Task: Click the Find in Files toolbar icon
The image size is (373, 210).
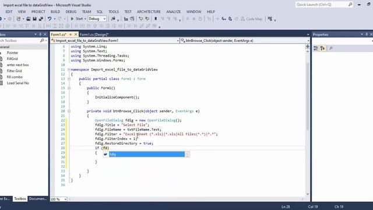Action: click(113, 19)
